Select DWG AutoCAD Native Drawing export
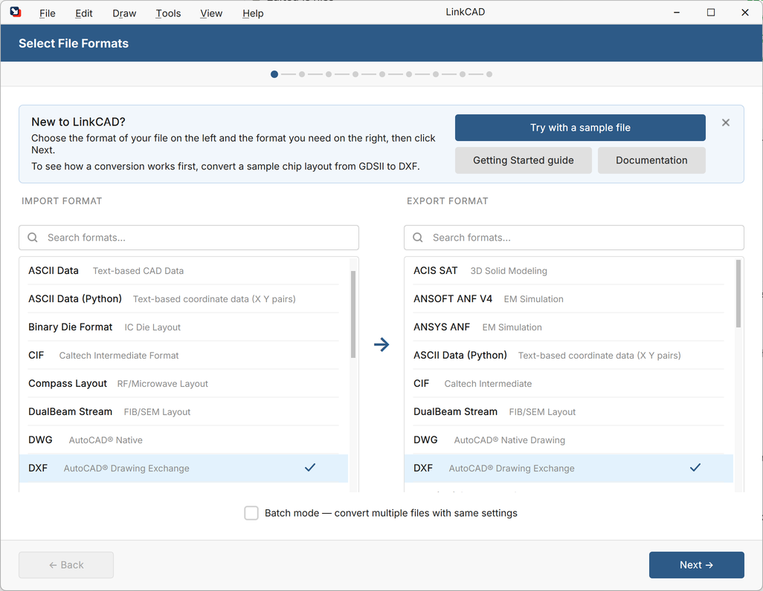Viewport: 763px width, 591px height. click(568, 440)
